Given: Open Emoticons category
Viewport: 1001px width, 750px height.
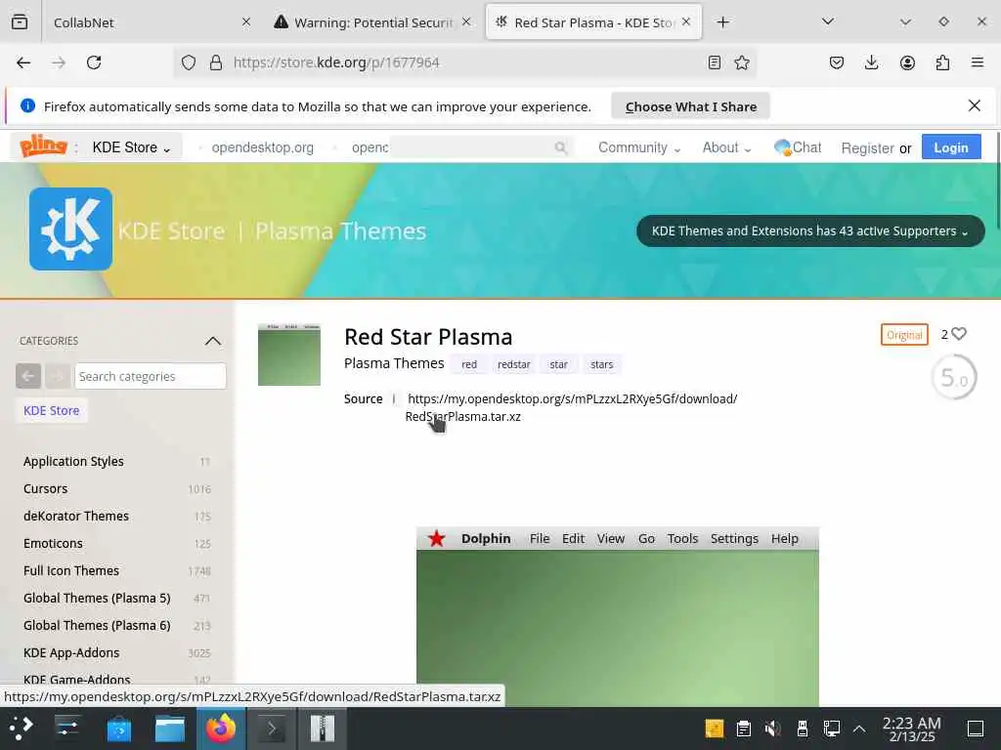Looking at the screenshot, I should [x=53, y=543].
